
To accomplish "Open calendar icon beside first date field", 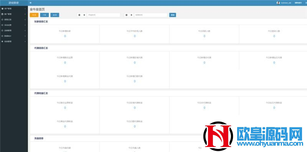I will click(x=79, y=15).
